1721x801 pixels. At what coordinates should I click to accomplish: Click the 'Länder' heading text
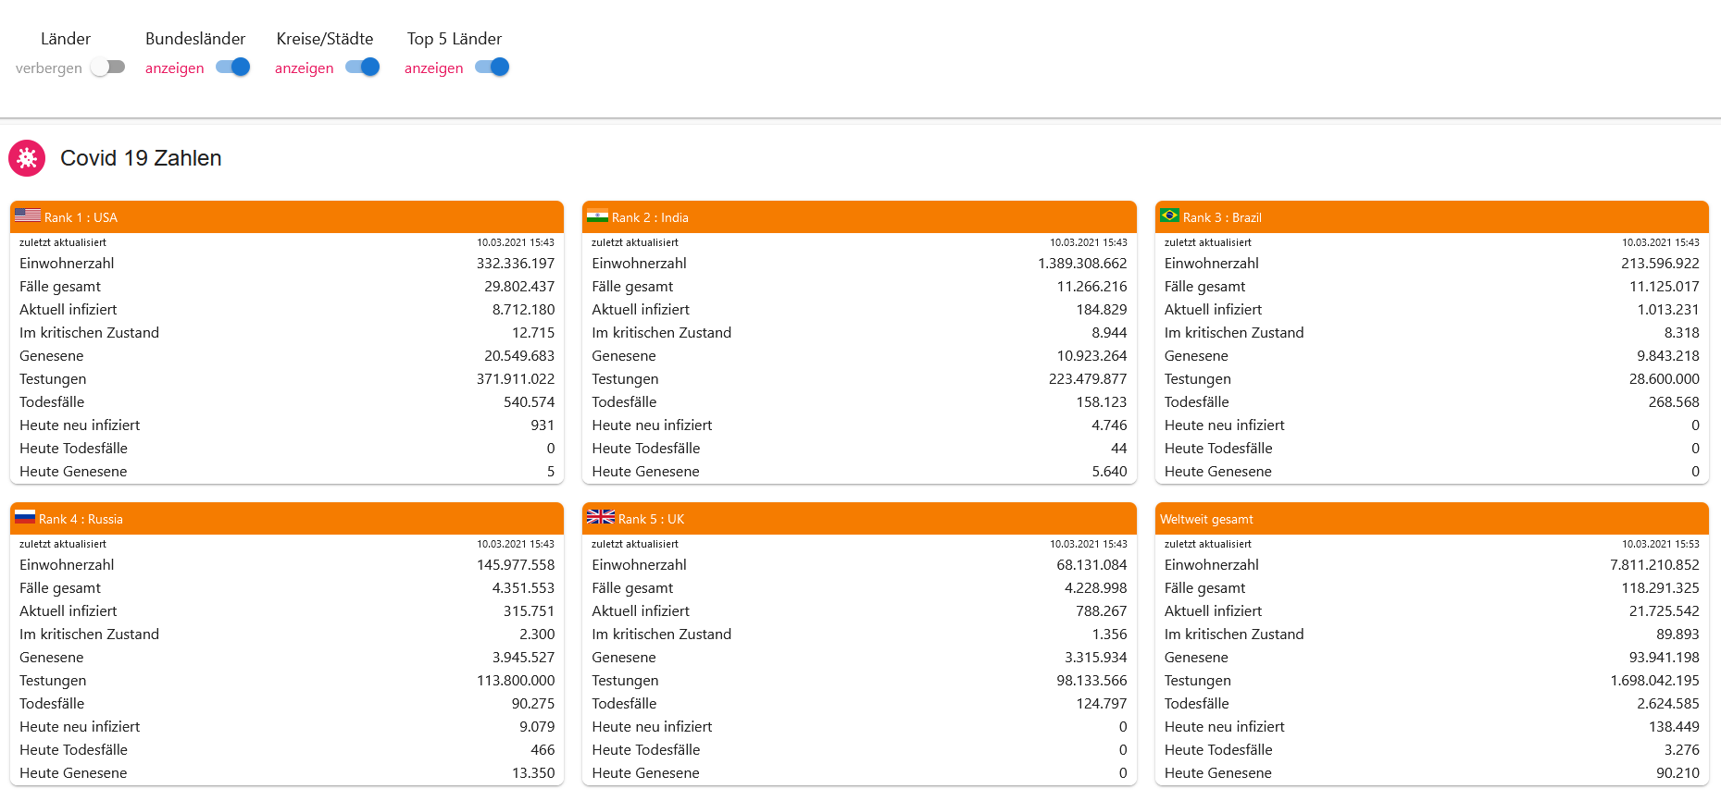coord(66,39)
